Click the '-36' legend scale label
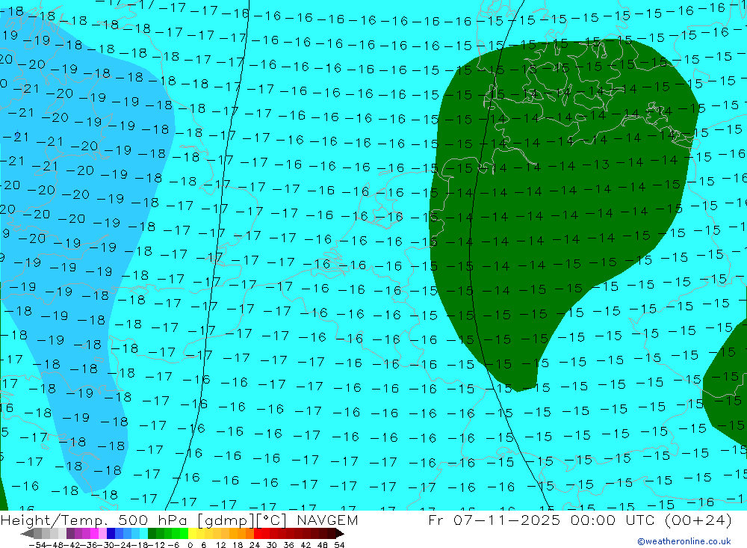 (x=89, y=545)
